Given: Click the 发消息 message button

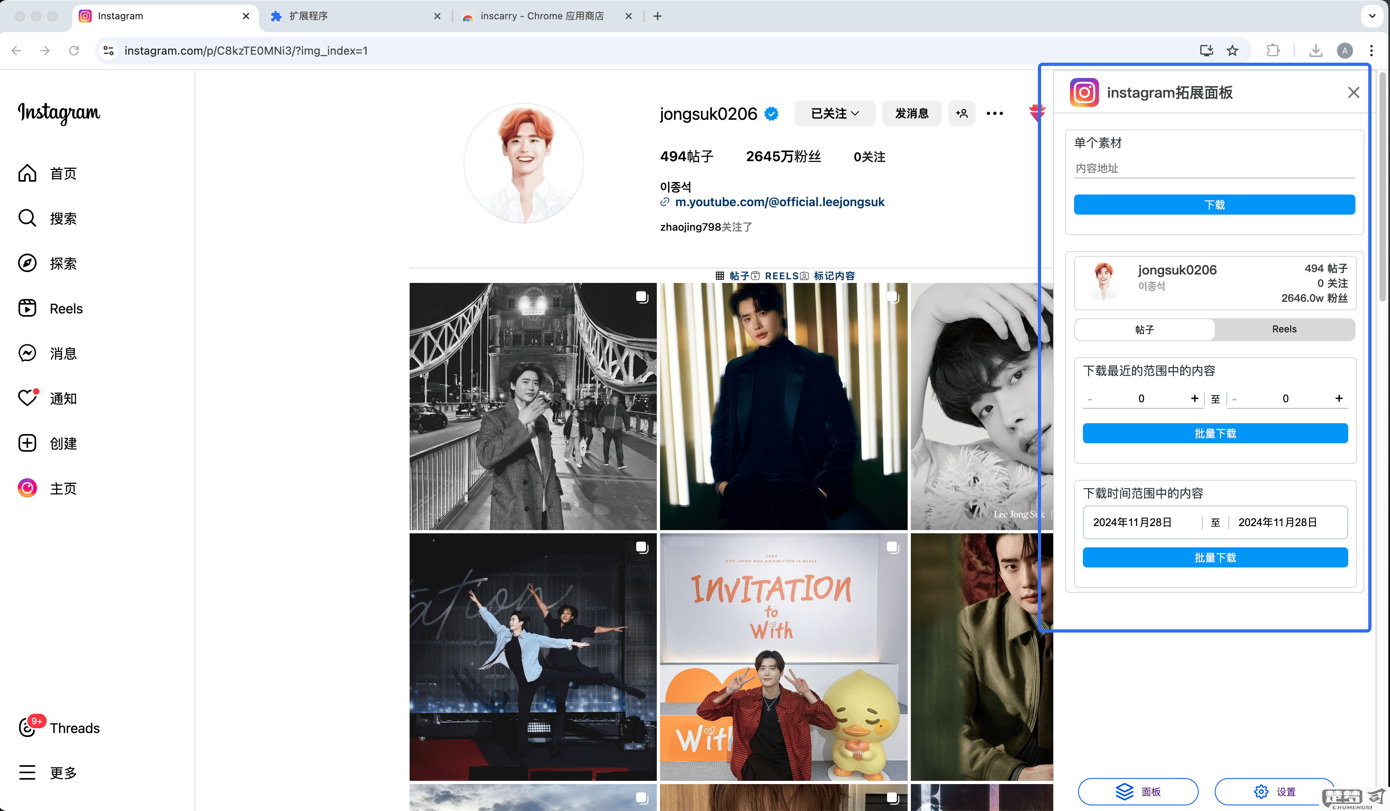Looking at the screenshot, I should (912, 113).
